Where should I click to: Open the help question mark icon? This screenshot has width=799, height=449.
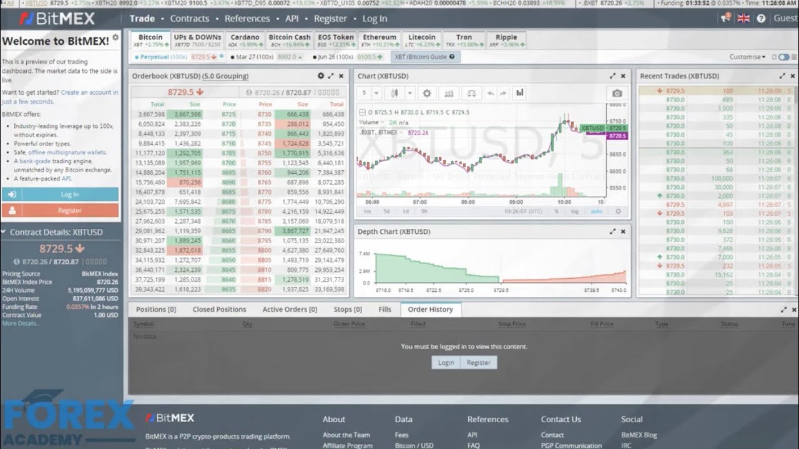(761, 18)
